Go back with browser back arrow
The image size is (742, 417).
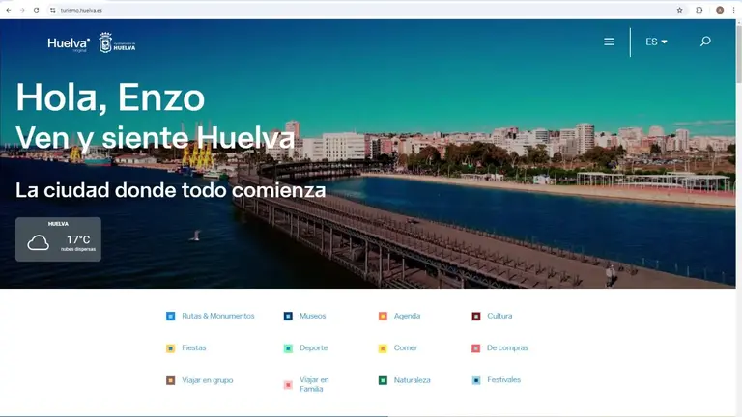[9, 10]
